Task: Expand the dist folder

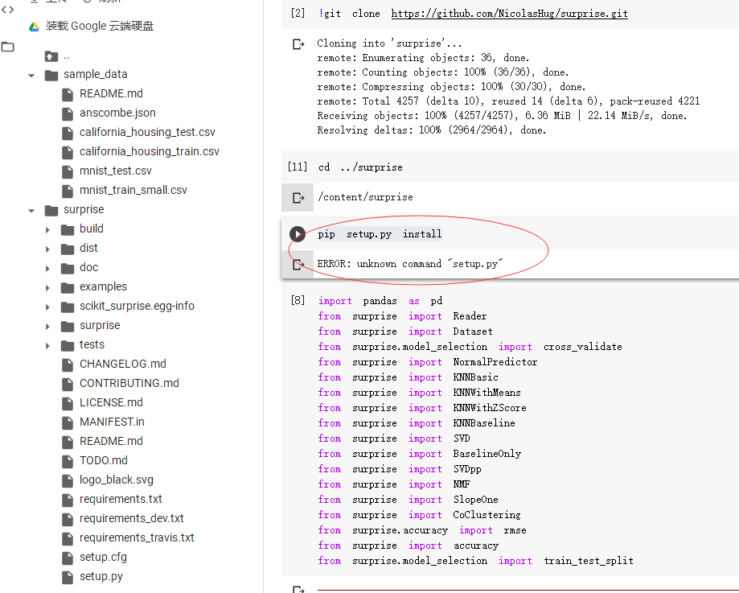Action: click(x=47, y=249)
